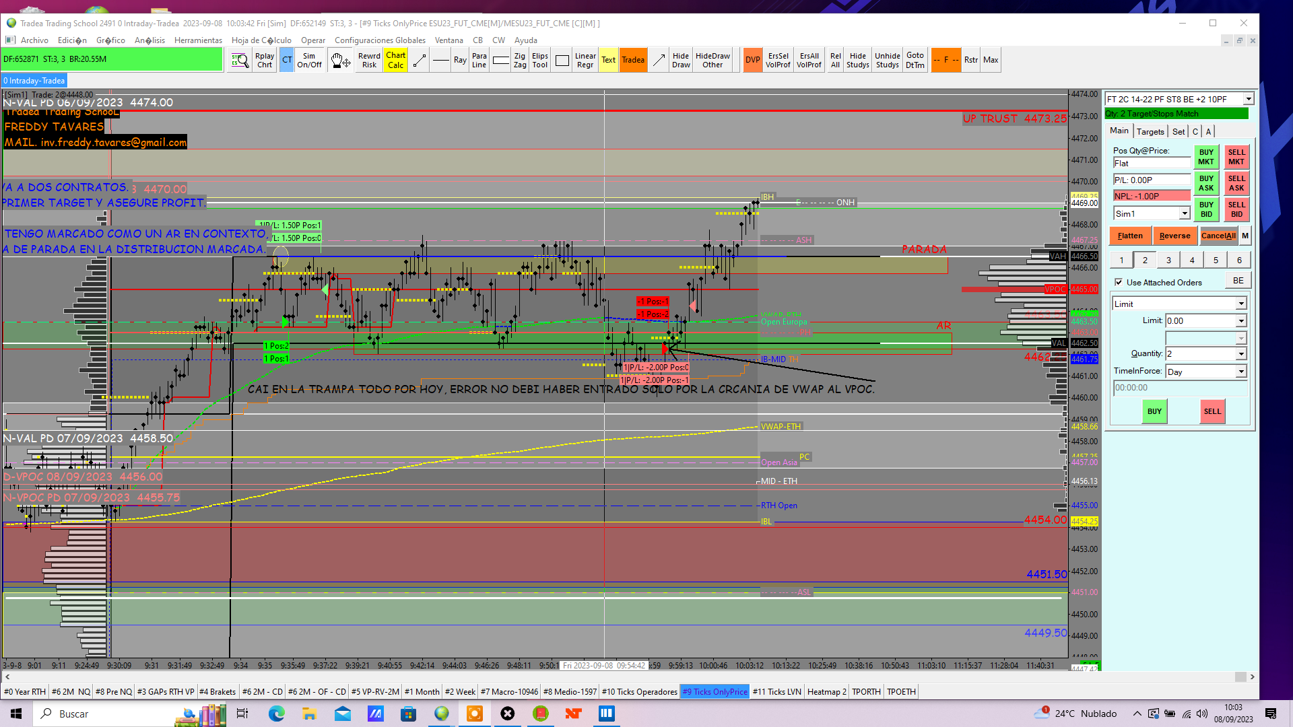Switch to the Targets tab
The height and width of the screenshot is (727, 1293).
1150,132
